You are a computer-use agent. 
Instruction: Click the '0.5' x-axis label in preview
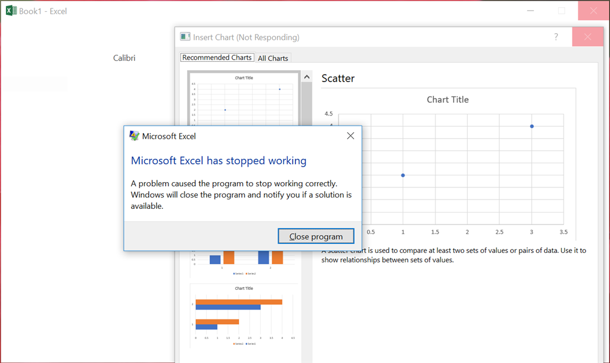[x=371, y=232]
